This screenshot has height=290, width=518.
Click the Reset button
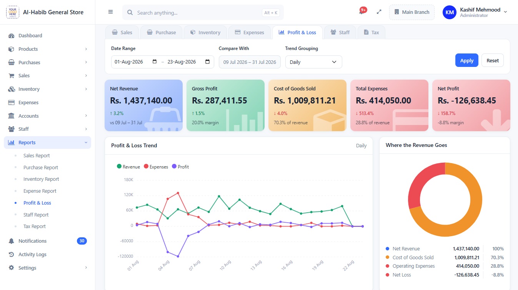point(493,60)
